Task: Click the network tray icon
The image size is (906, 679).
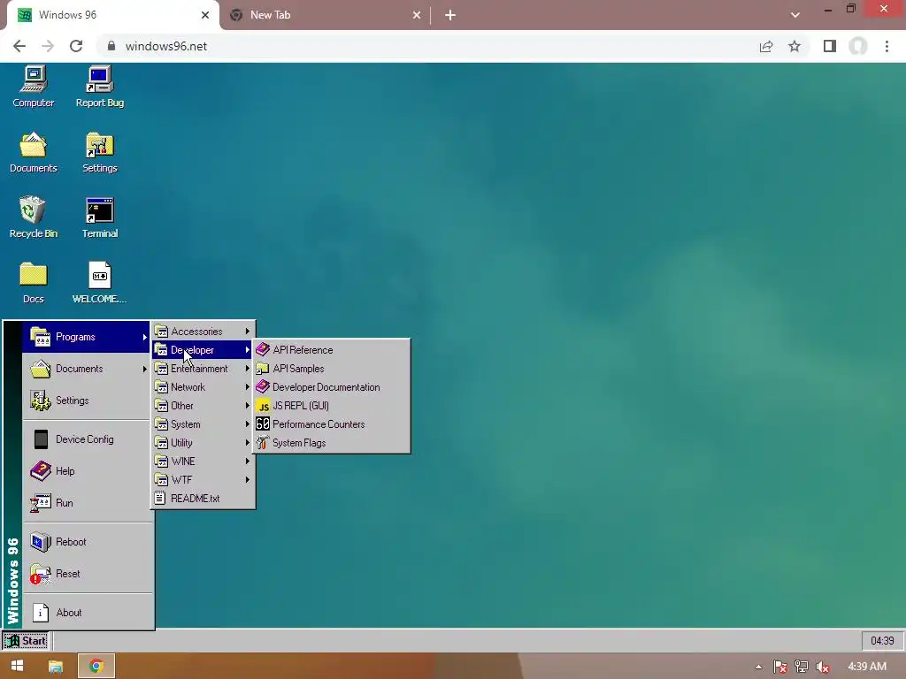Action: click(x=802, y=667)
